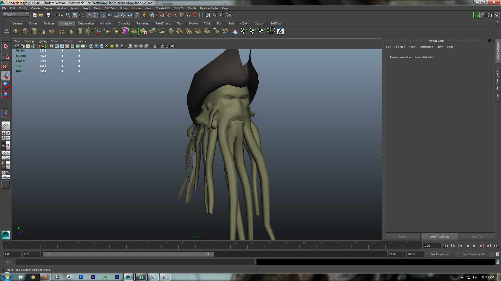
Task: Create a polygon pyramid from the shelf
Action: (x=70, y=31)
